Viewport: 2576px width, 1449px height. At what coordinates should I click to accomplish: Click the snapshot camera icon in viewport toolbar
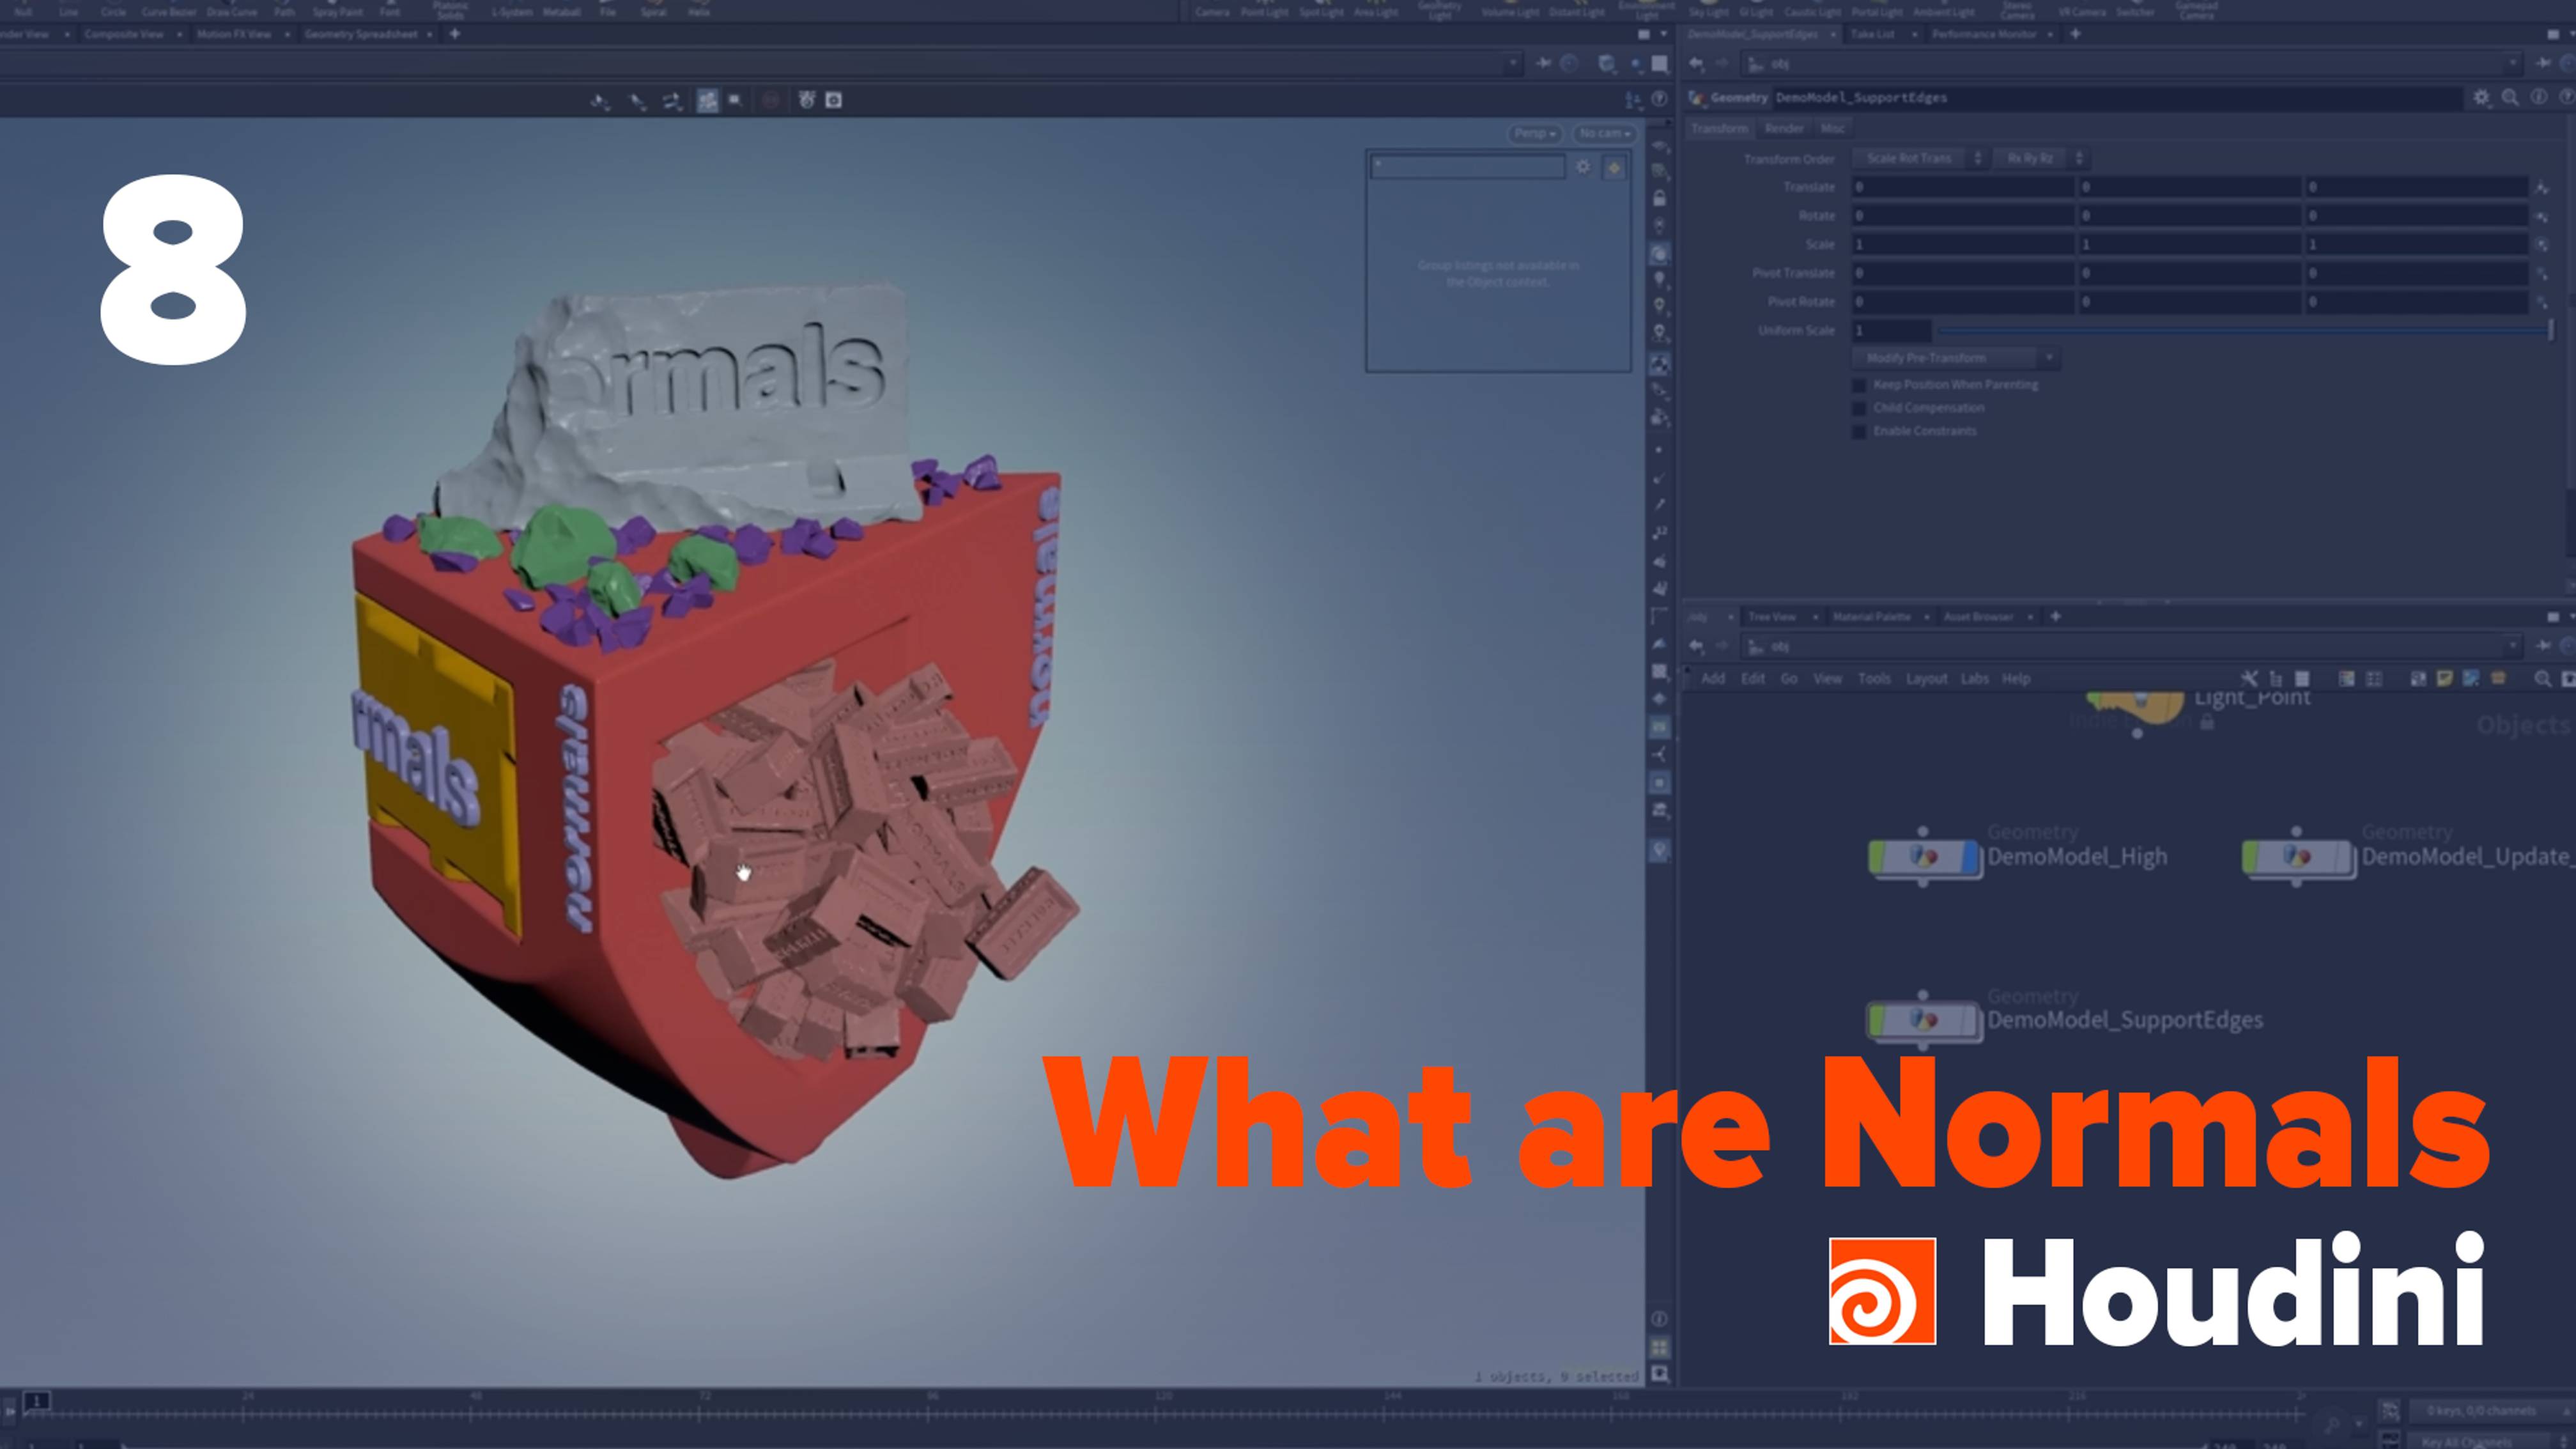pyautogui.click(x=834, y=100)
